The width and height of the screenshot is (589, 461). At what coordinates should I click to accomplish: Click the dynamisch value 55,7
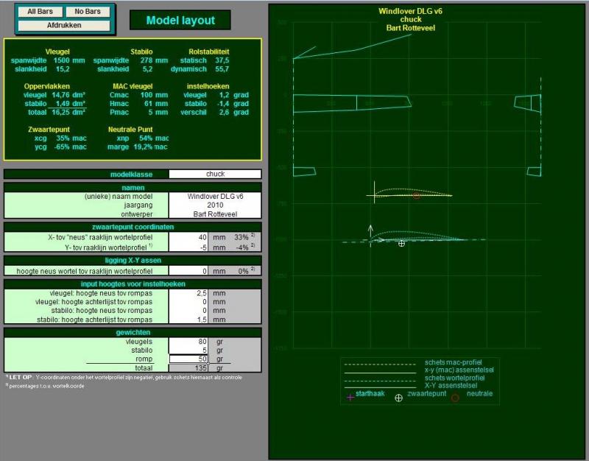coord(222,69)
